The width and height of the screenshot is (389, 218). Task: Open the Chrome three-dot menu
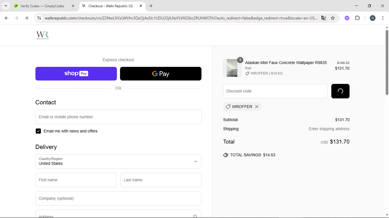pyautogui.click(x=383, y=18)
